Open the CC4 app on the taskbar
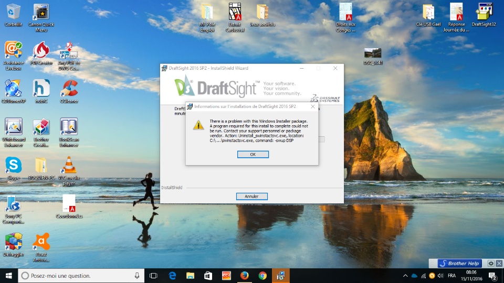The width and height of the screenshot is (504, 283). [x=226, y=276]
